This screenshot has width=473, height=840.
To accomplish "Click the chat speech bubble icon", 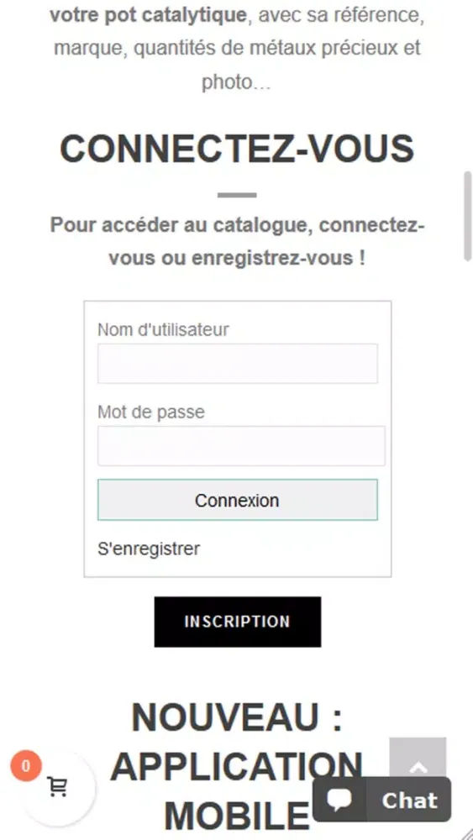I will pyautogui.click(x=339, y=799).
